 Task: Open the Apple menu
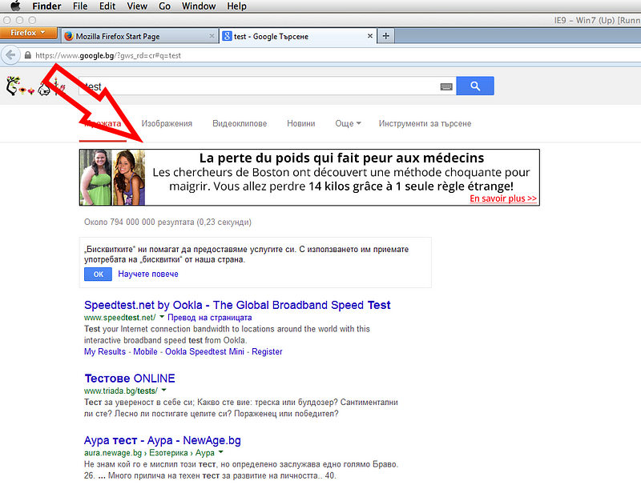click(x=15, y=6)
